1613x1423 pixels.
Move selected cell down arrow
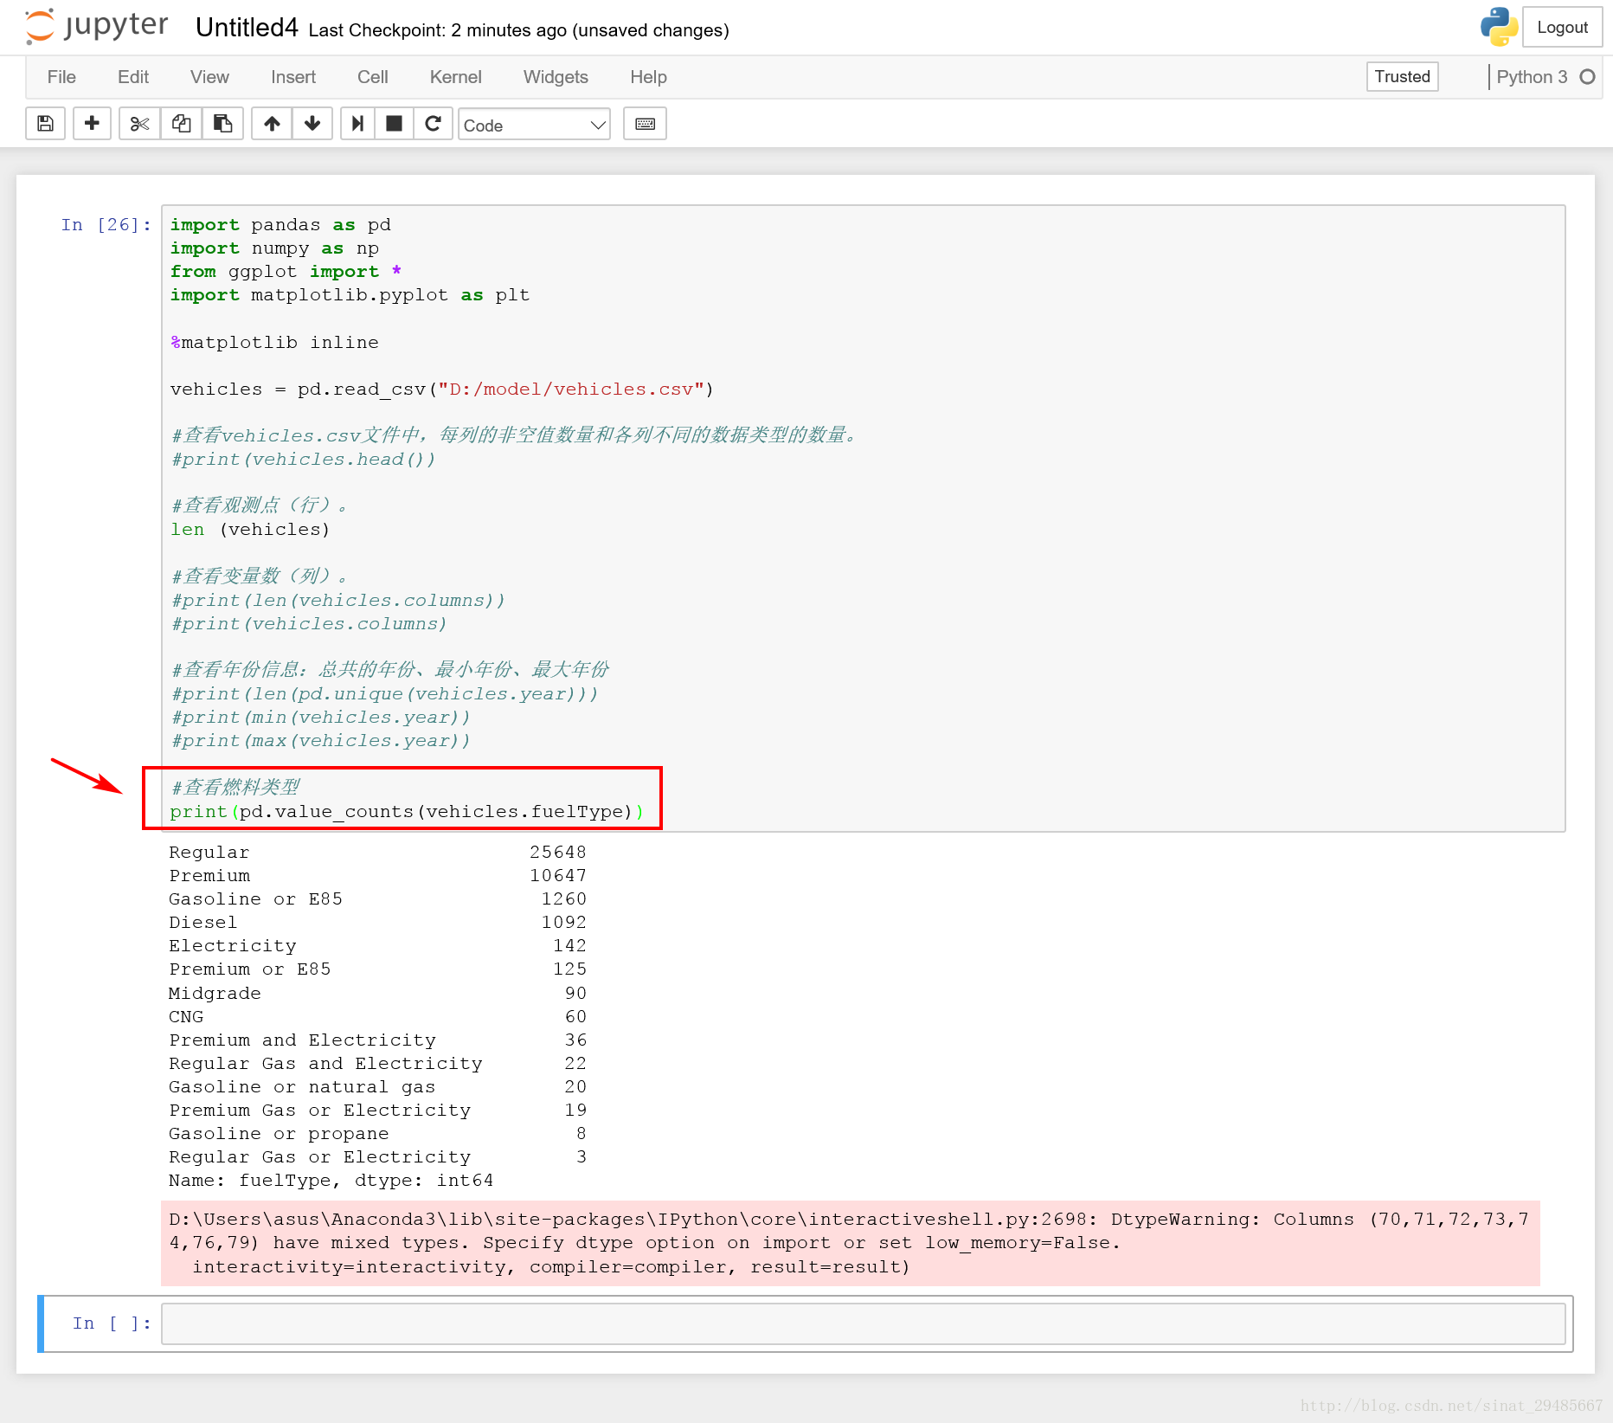[x=312, y=124]
